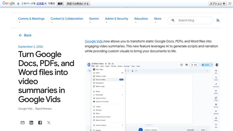Click the RSS feed icon
Screen dimensions: 233x131
tap(218, 20)
